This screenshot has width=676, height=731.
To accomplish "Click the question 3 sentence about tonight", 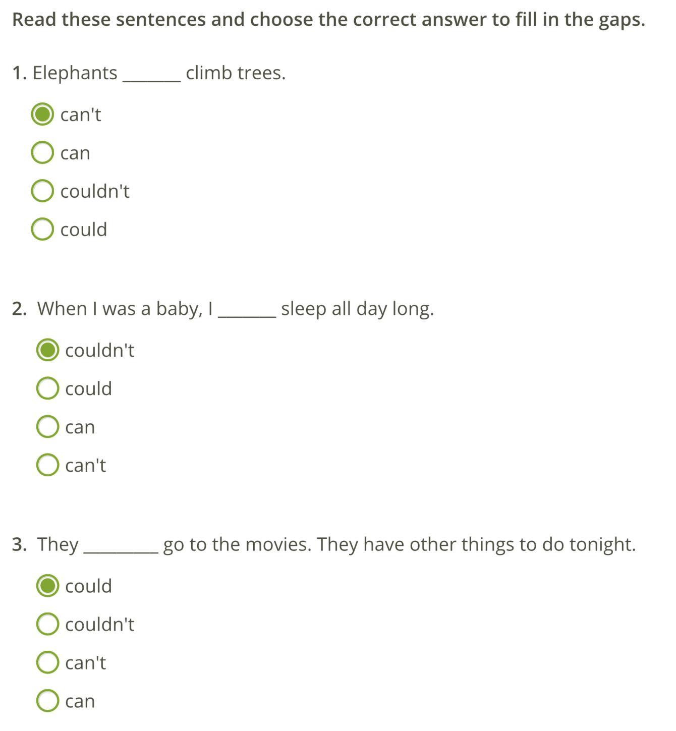I will click(399, 544).
